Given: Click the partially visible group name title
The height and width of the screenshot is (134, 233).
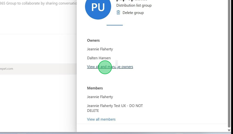Looking at the screenshot, I should click(x=132, y=1).
